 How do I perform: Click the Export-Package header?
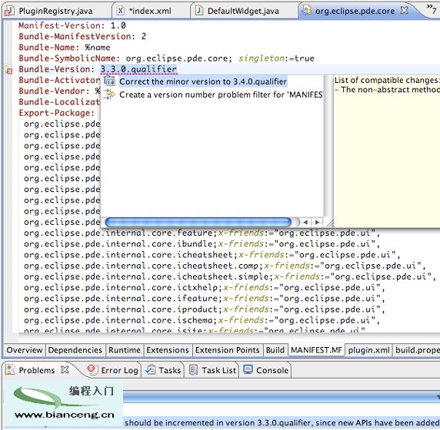pyautogui.click(x=56, y=113)
